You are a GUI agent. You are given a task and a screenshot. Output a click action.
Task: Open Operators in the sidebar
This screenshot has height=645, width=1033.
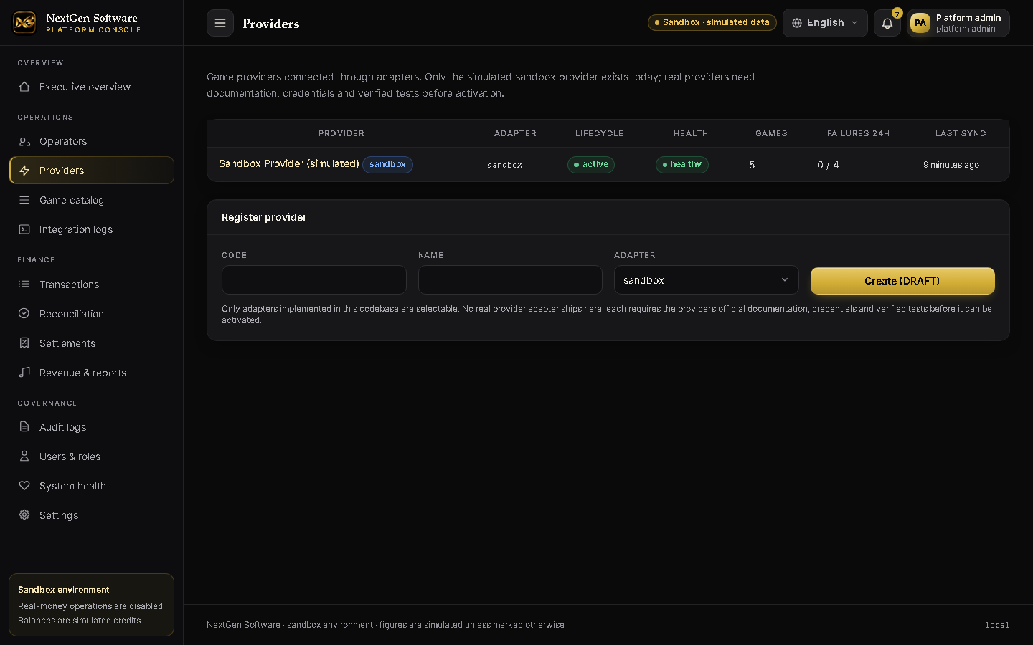[x=91, y=141]
